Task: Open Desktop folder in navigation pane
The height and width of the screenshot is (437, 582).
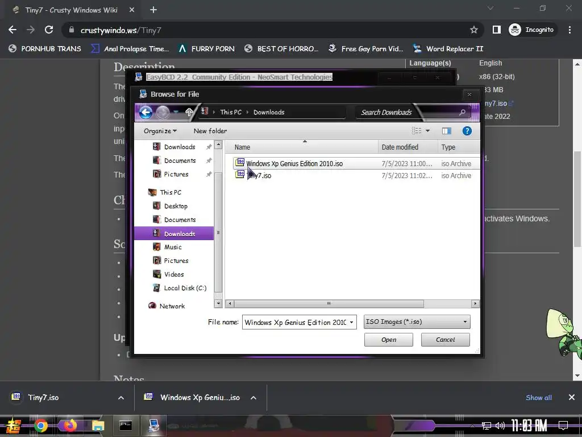Action: (x=176, y=206)
